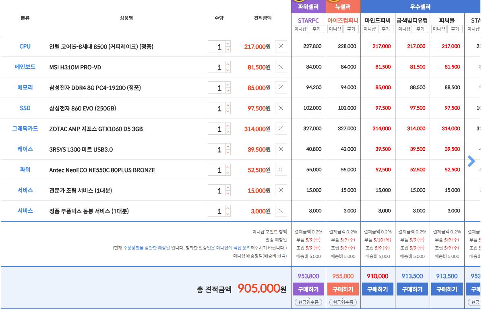The image size is (482, 312).
Task: Increase quantity of 삼성전자 DDR4 8G memory
Action: (x=228, y=85)
